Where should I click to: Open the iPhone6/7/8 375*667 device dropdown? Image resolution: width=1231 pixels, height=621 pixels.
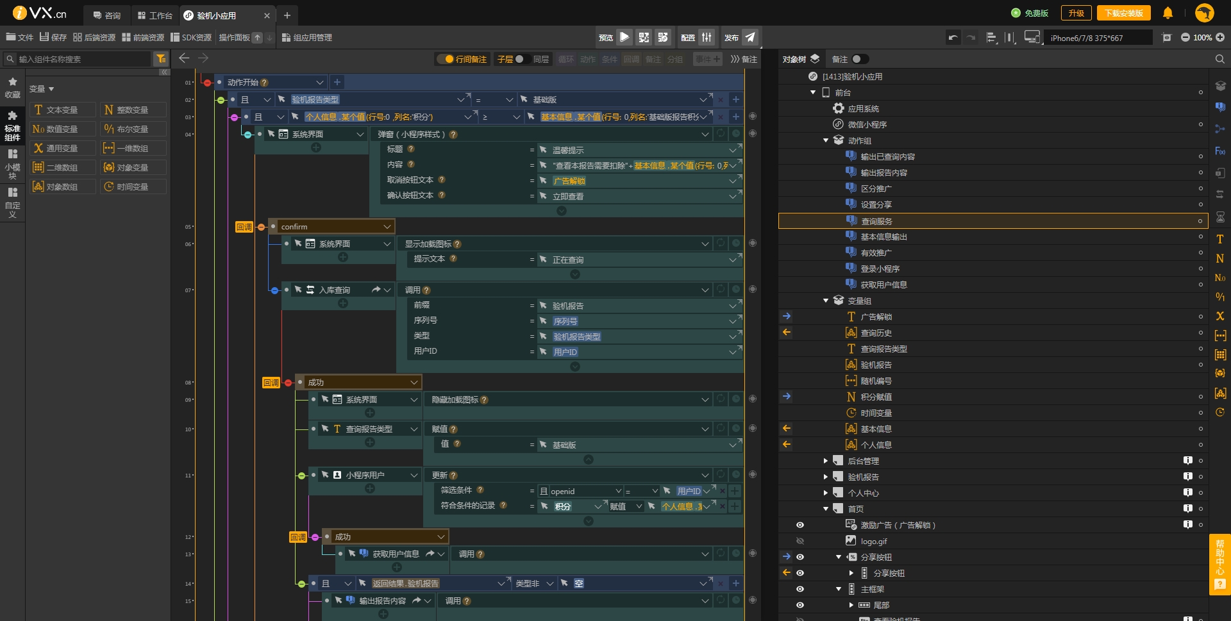(x=1098, y=38)
